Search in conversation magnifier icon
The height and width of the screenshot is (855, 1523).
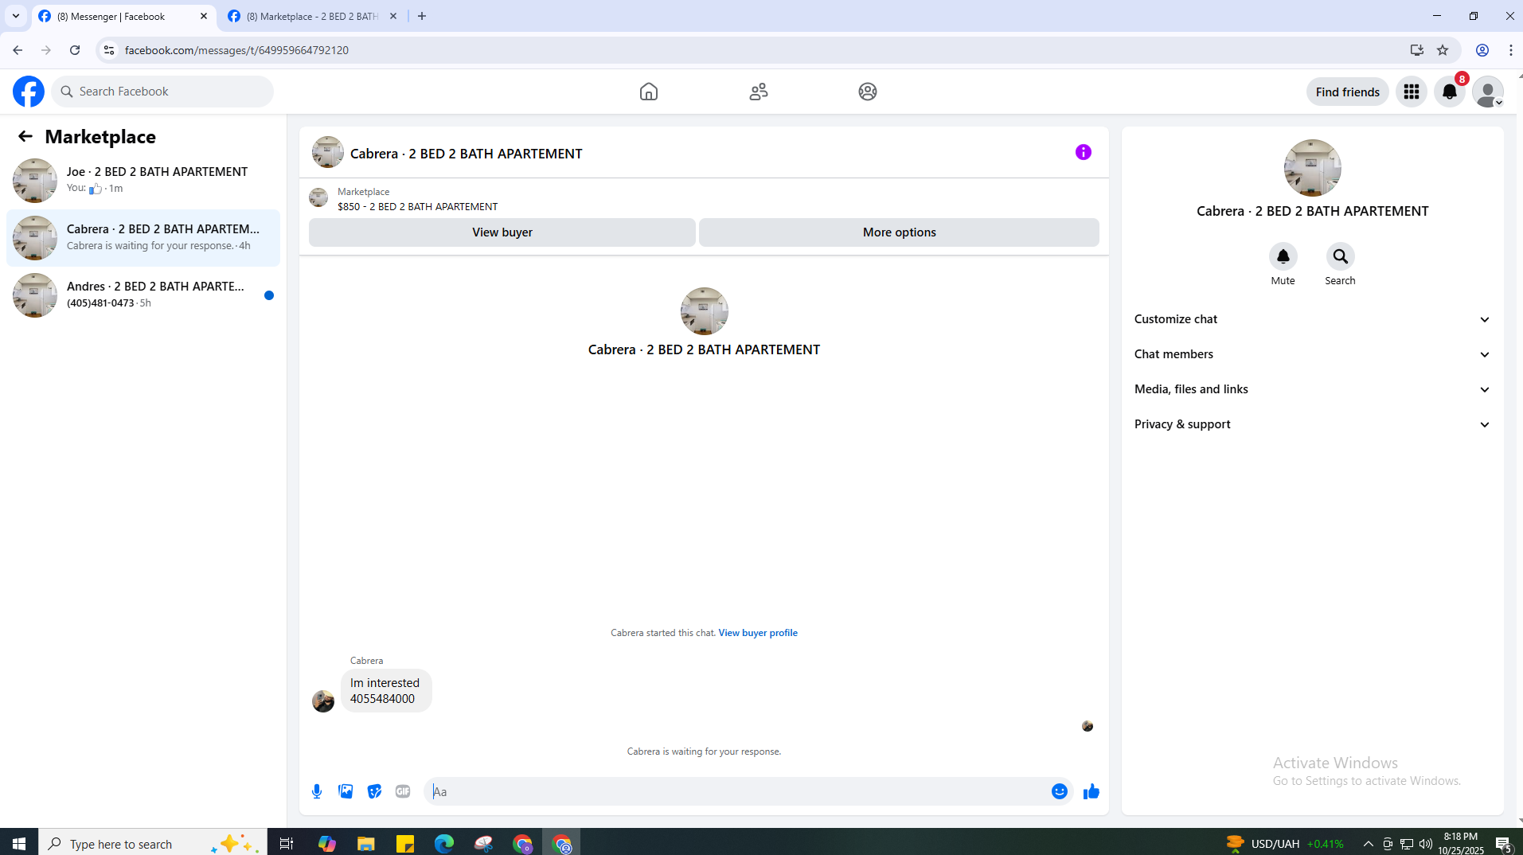pos(1340,256)
